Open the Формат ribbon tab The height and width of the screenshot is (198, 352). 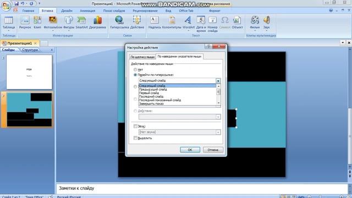(215, 10)
